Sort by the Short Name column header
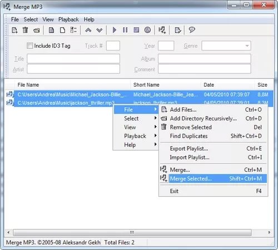 point(166,85)
